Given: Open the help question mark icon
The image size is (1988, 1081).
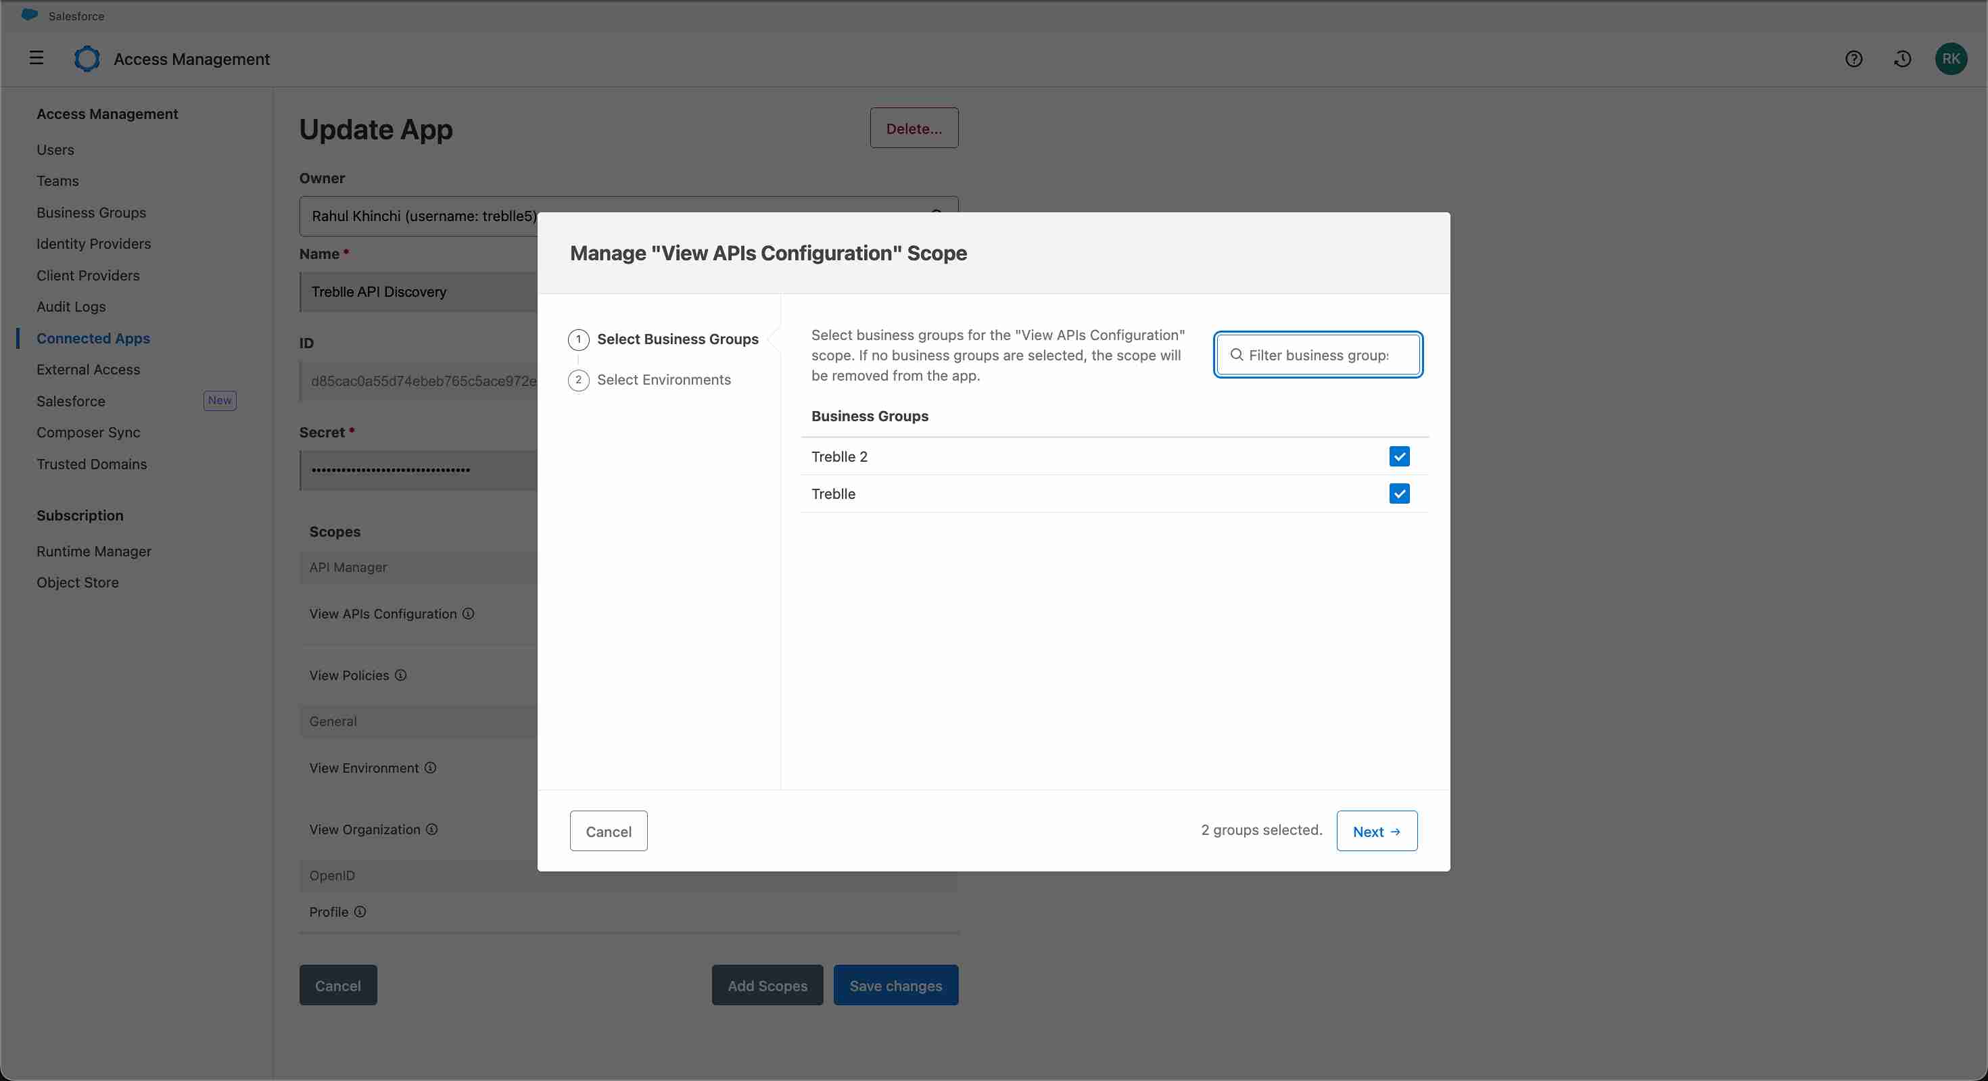Looking at the screenshot, I should pos(1853,59).
